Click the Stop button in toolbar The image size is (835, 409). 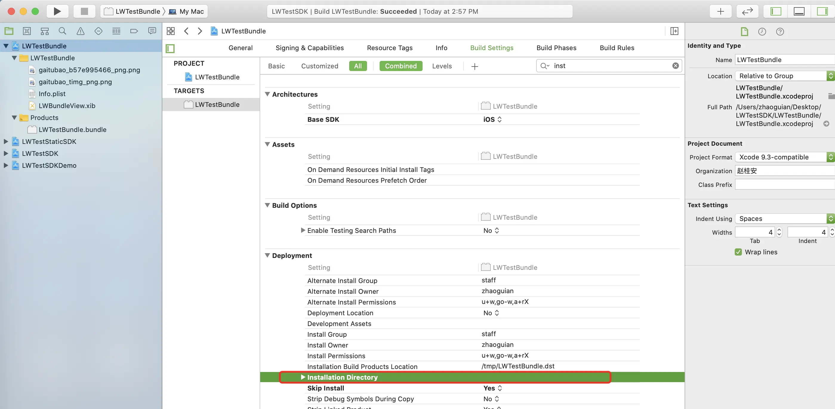(x=84, y=11)
